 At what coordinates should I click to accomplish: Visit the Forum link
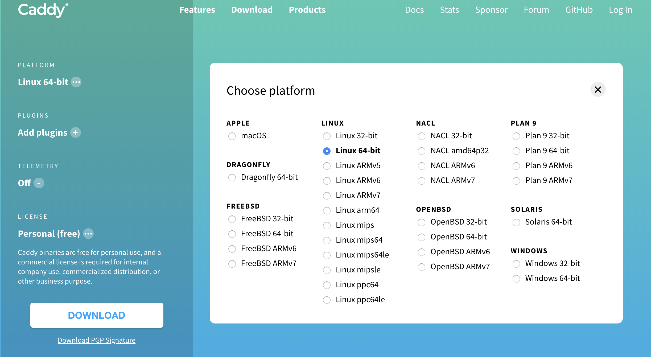[x=537, y=10]
